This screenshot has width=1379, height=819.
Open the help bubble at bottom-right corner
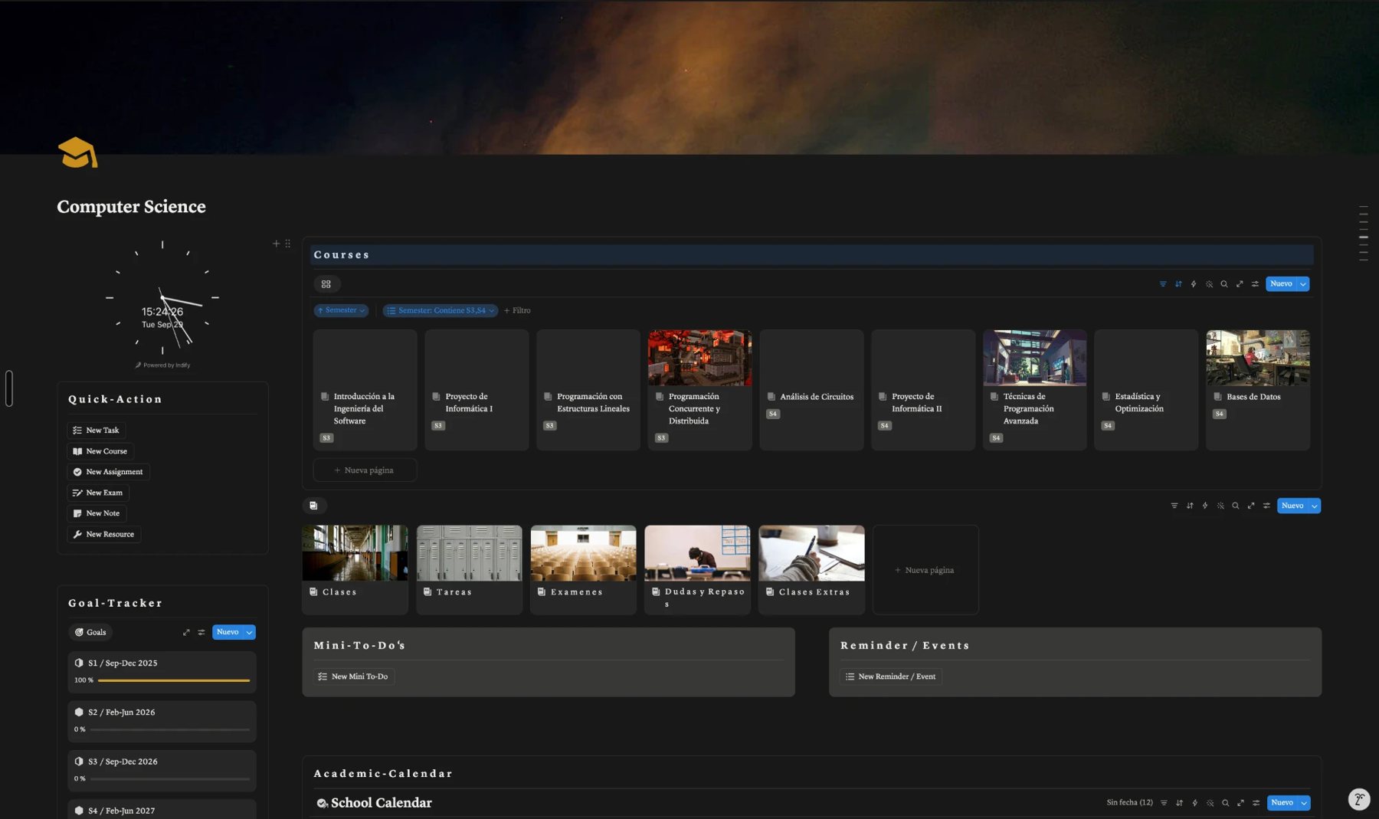point(1359,800)
